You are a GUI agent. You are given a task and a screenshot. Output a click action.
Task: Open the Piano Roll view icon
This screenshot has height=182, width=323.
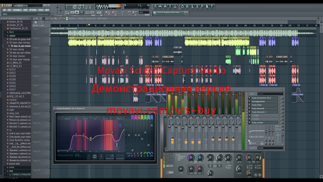pyautogui.click(x=165, y=6)
